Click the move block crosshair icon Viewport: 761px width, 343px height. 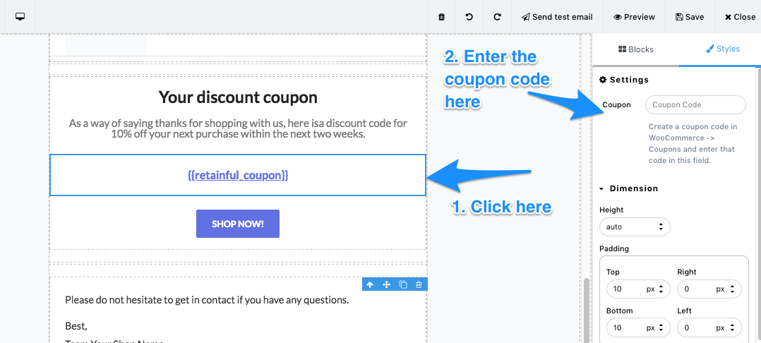pos(387,284)
